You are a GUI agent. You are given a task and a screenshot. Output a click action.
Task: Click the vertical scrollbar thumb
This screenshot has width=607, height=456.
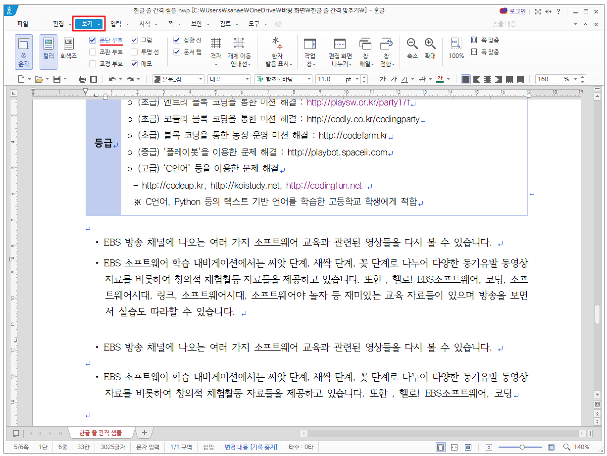point(597,314)
